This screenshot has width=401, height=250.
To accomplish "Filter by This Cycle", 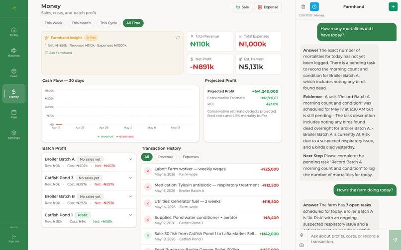I will 108,23.
